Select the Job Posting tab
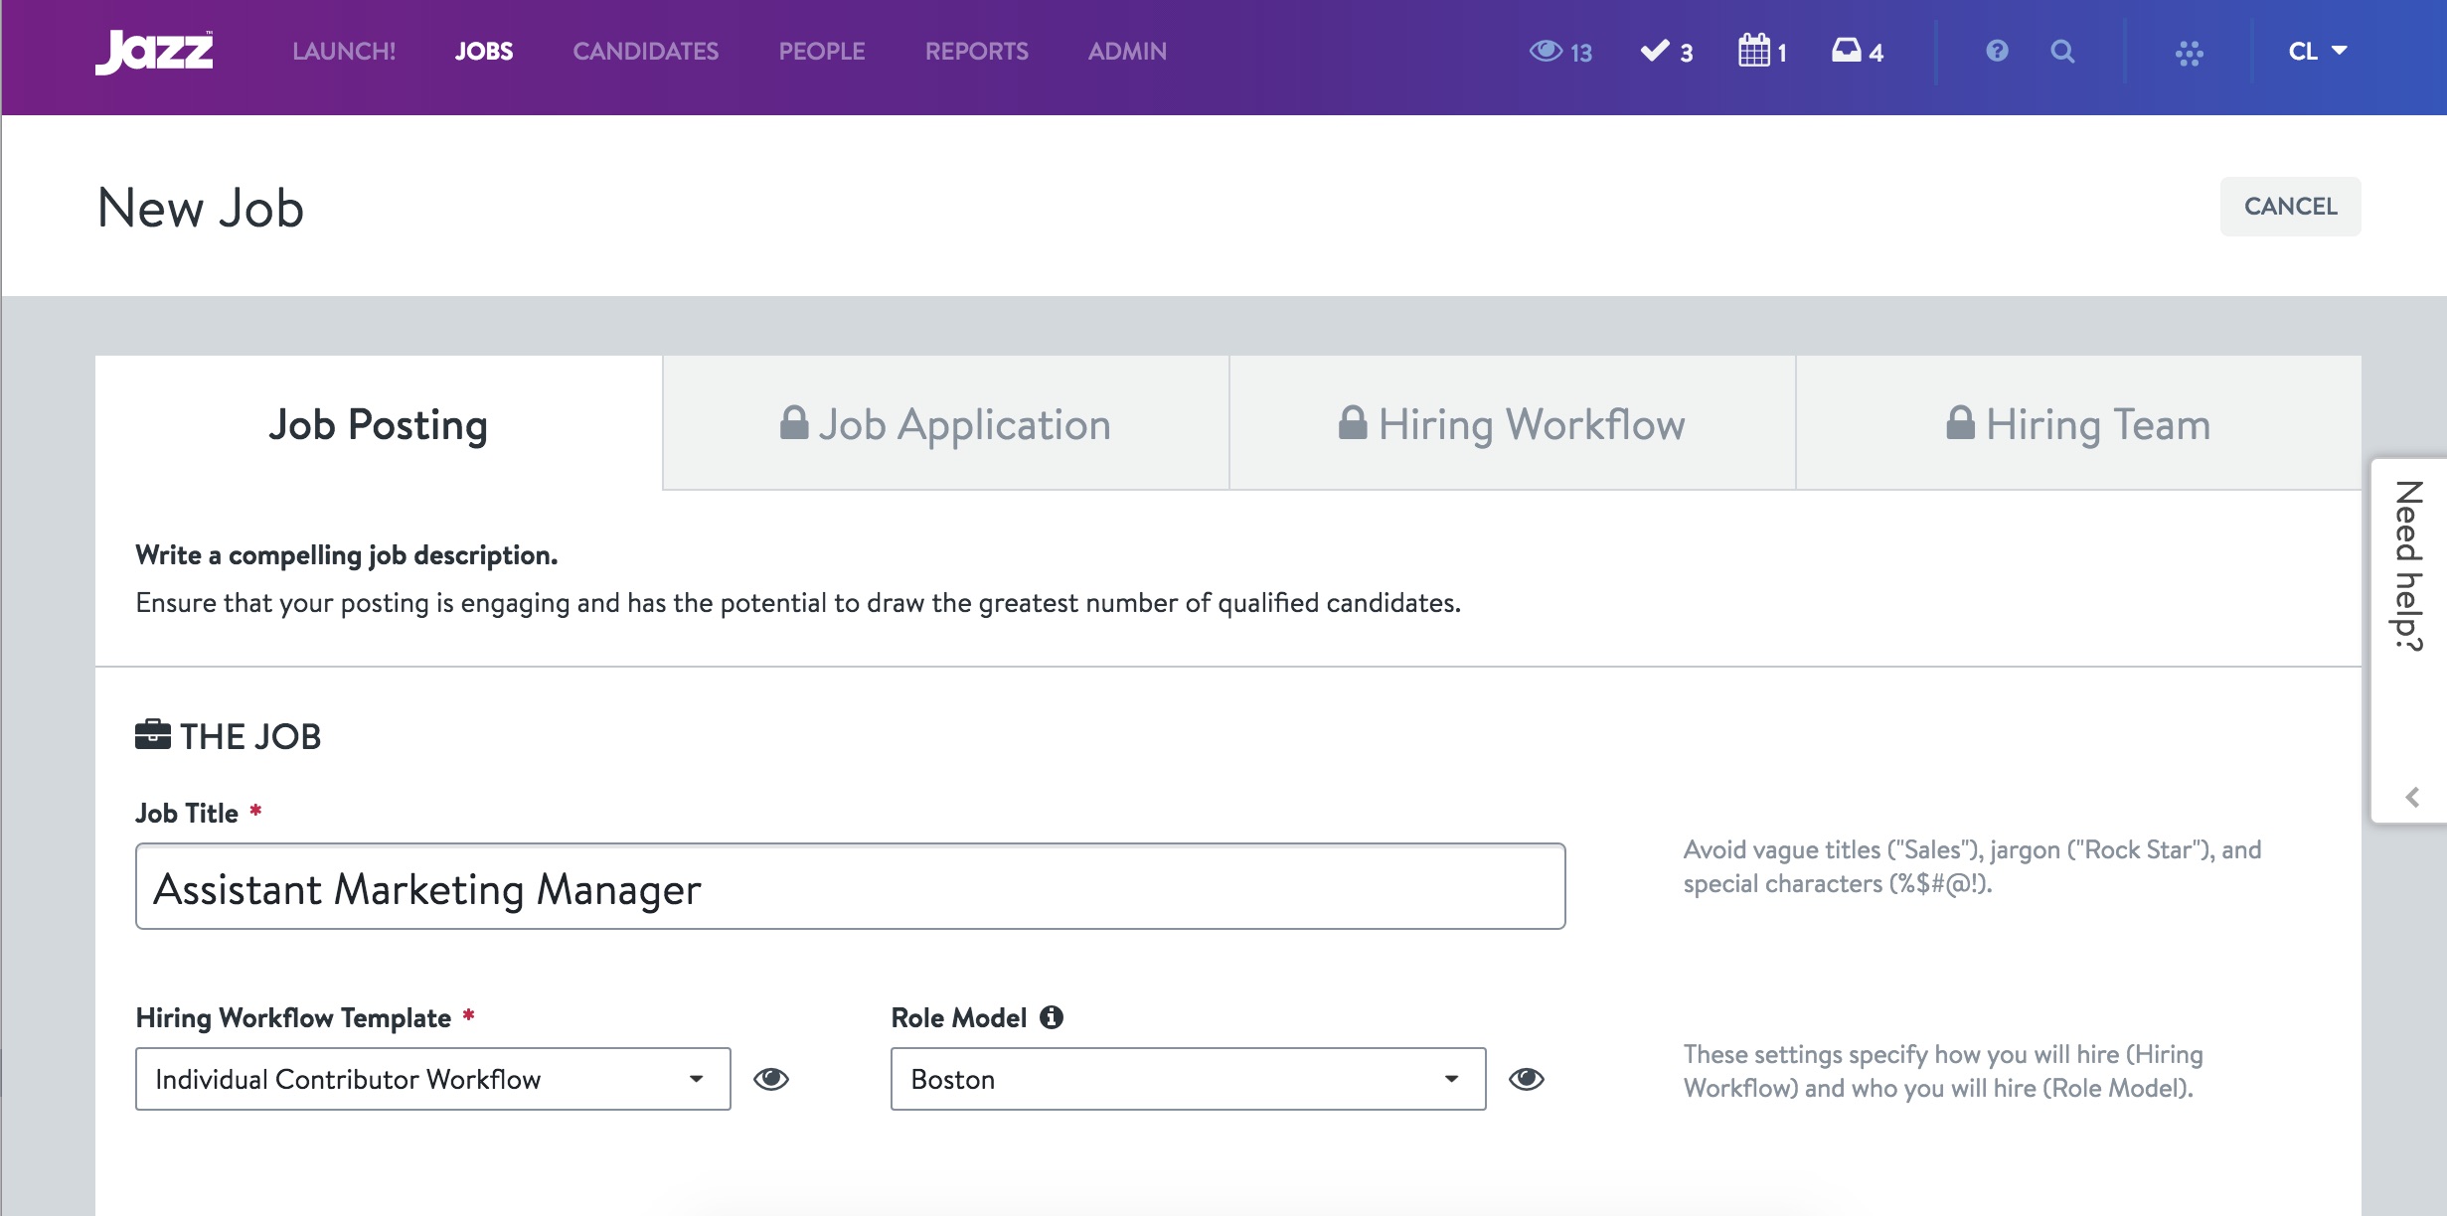 [379, 424]
